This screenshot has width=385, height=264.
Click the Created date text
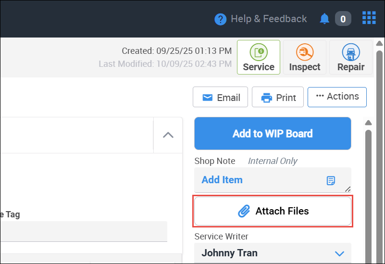177,51
